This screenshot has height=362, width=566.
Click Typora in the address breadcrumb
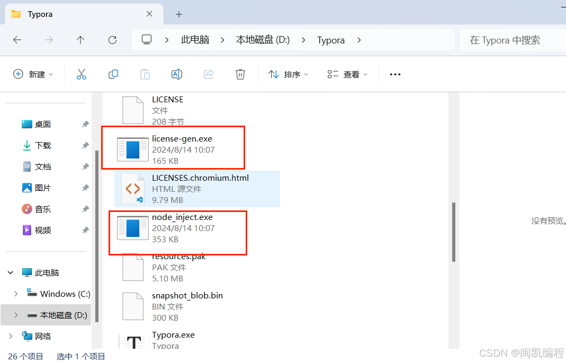[x=331, y=40]
